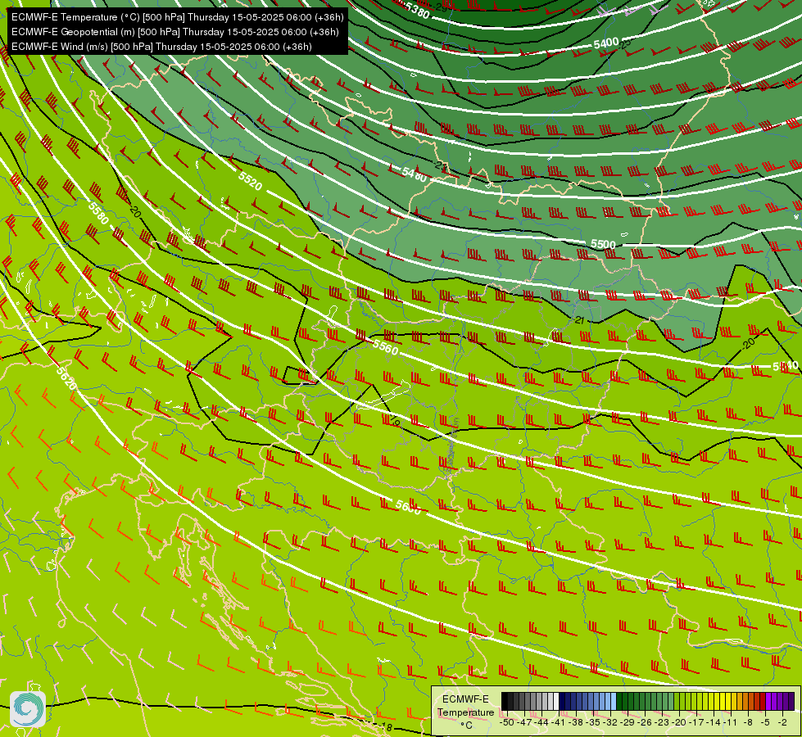Click the -8 legend scale value
802x737 pixels.
tap(748, 722)
